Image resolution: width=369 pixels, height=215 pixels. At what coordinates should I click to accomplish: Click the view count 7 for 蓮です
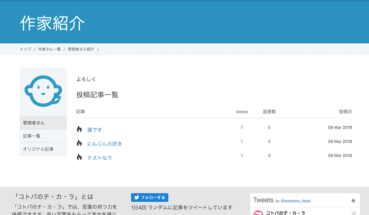(242, 128)
